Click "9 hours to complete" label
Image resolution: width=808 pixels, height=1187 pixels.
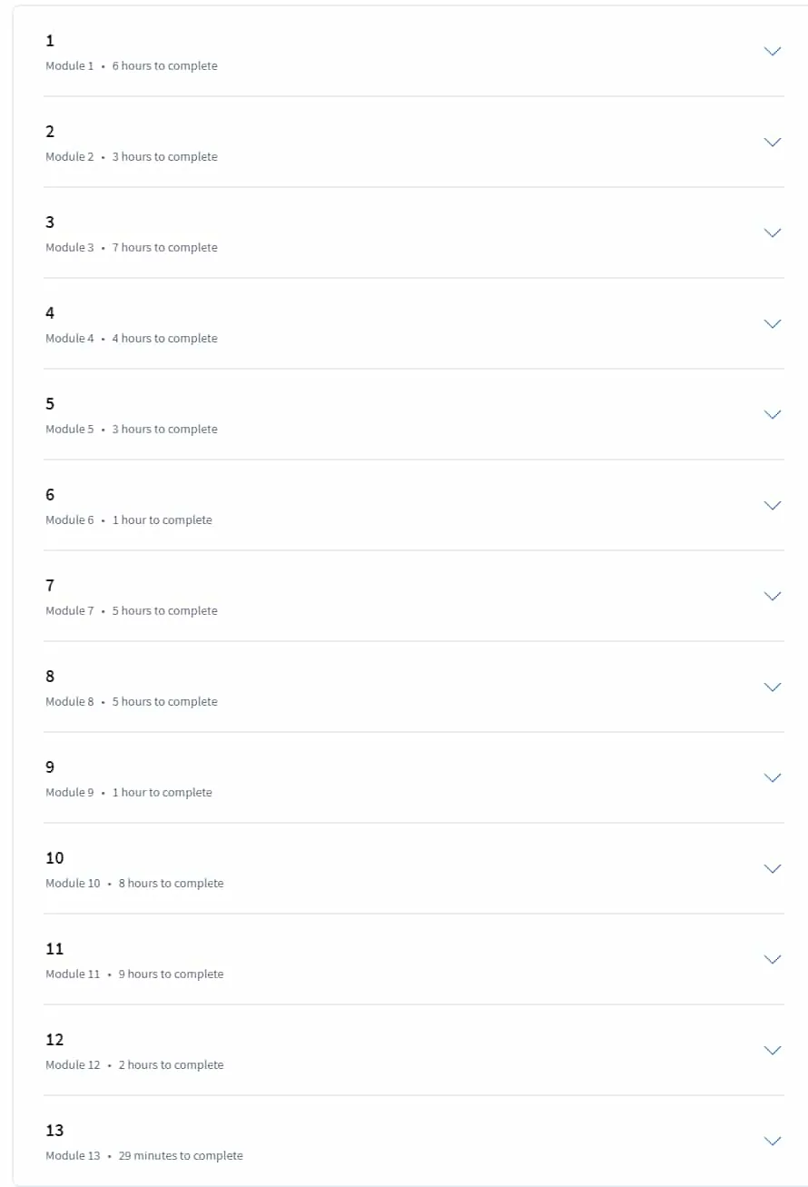point(171,974)
